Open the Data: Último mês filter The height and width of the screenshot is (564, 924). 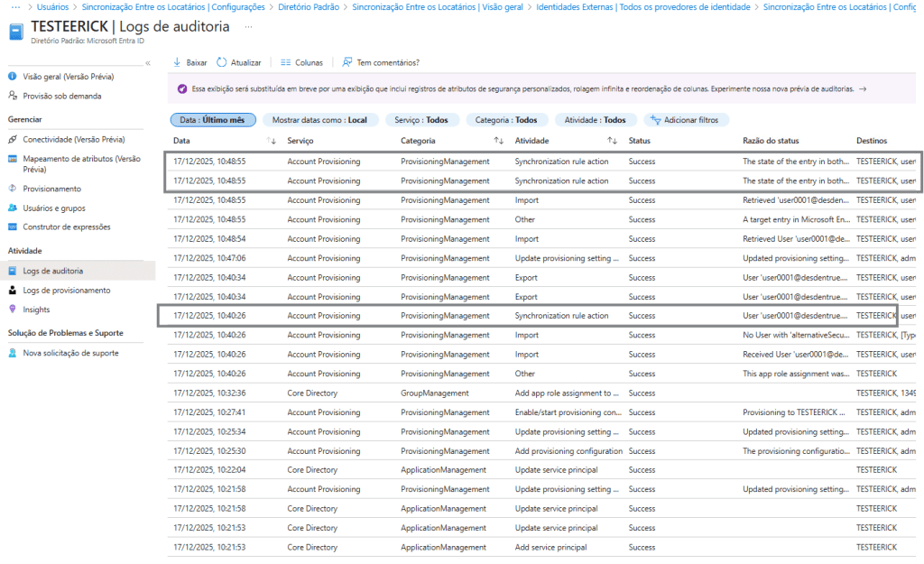[213, 120]
